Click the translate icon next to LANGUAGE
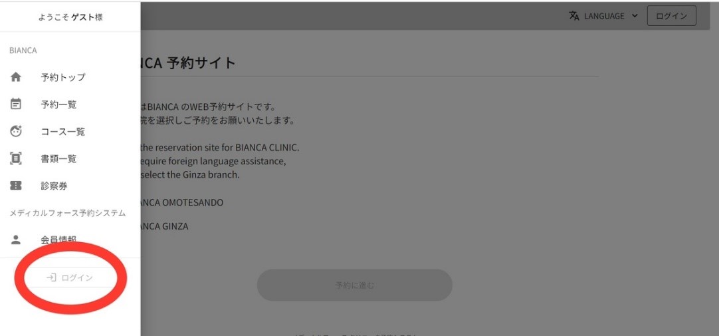 point(574,16)
